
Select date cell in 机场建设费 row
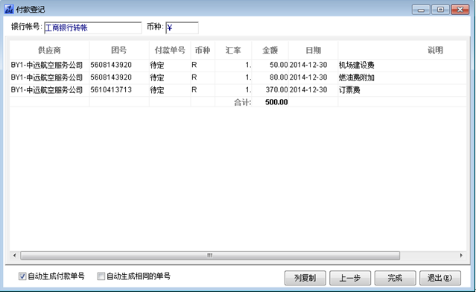[314, 65]
